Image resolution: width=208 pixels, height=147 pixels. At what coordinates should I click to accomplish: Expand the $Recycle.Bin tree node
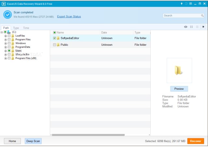[6, 55]
